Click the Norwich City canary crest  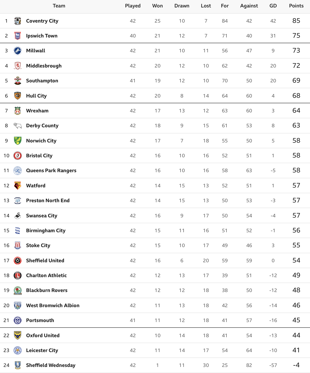click(x=18, y=140)
